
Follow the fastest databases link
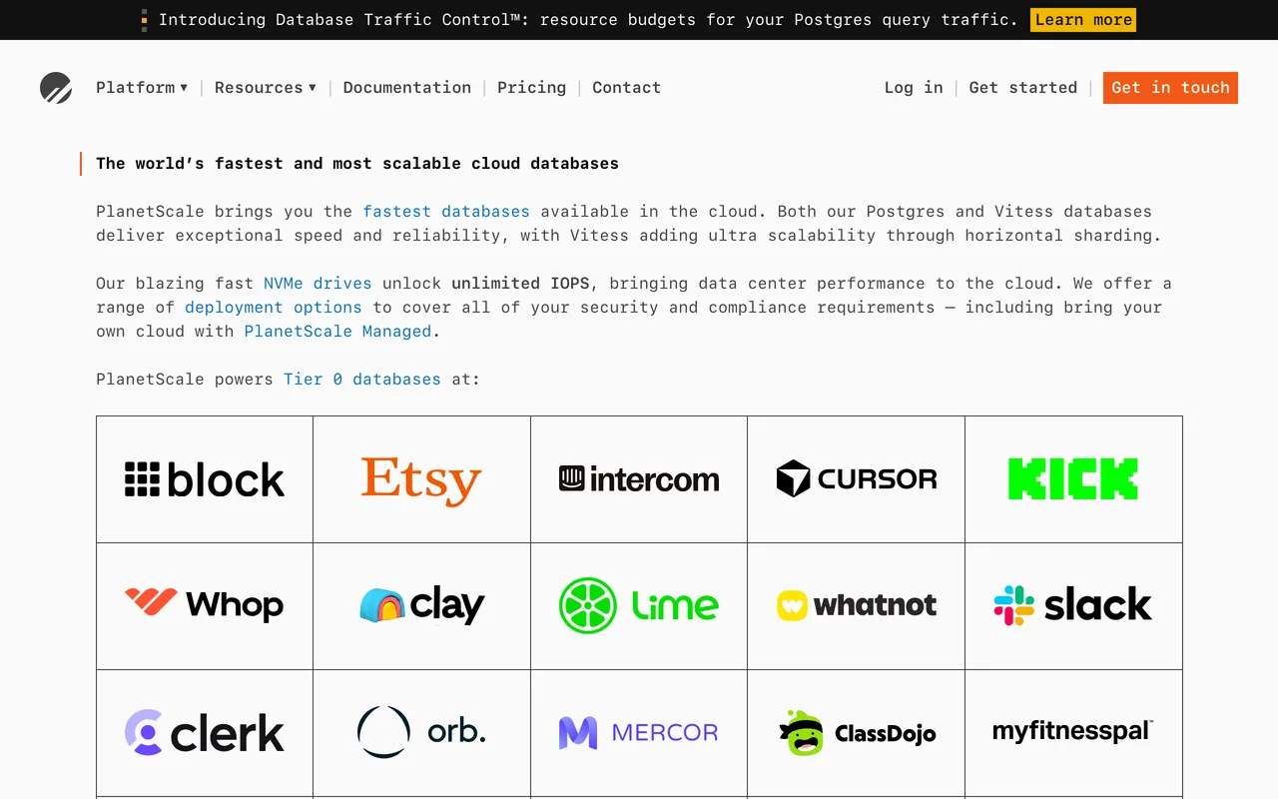[446, 212]
